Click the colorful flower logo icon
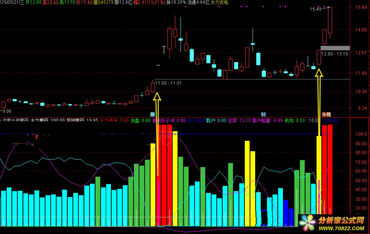Image resolution: width=370 pixels, height=234 pixels. (x=307, y=223)
